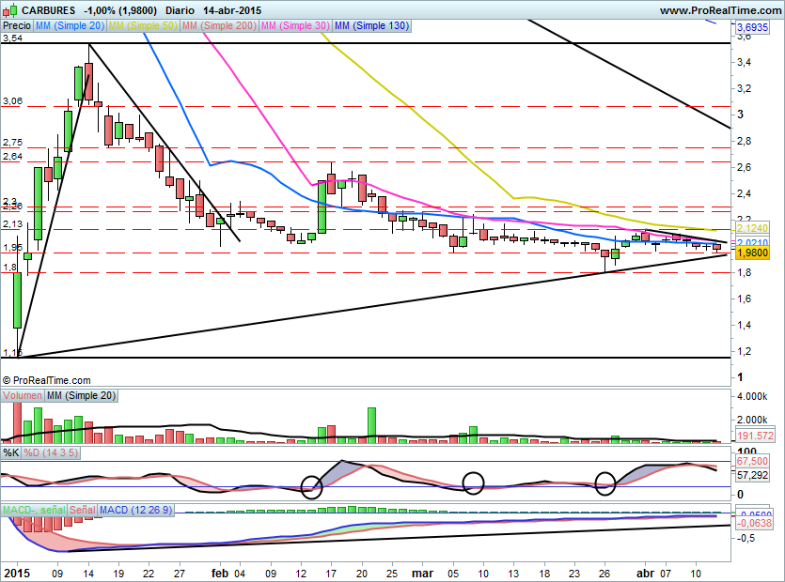Click the green MACD-, señal label
Screen dimensions: 785x582
pos(32,510)
